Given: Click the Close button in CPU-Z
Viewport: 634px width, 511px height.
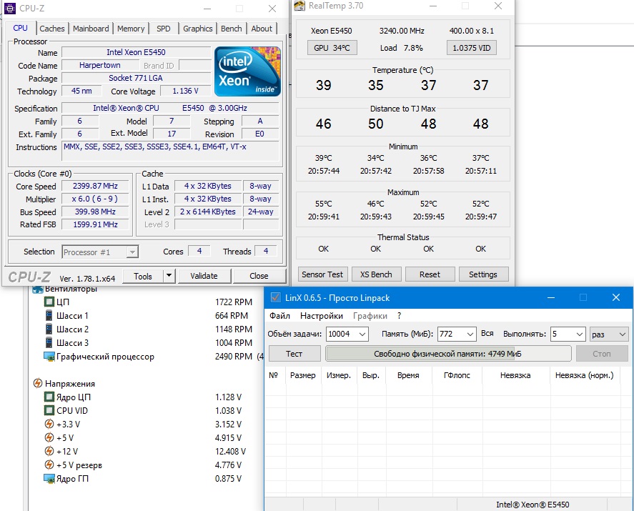Looking at the screenshot, I should pos(259,276).
